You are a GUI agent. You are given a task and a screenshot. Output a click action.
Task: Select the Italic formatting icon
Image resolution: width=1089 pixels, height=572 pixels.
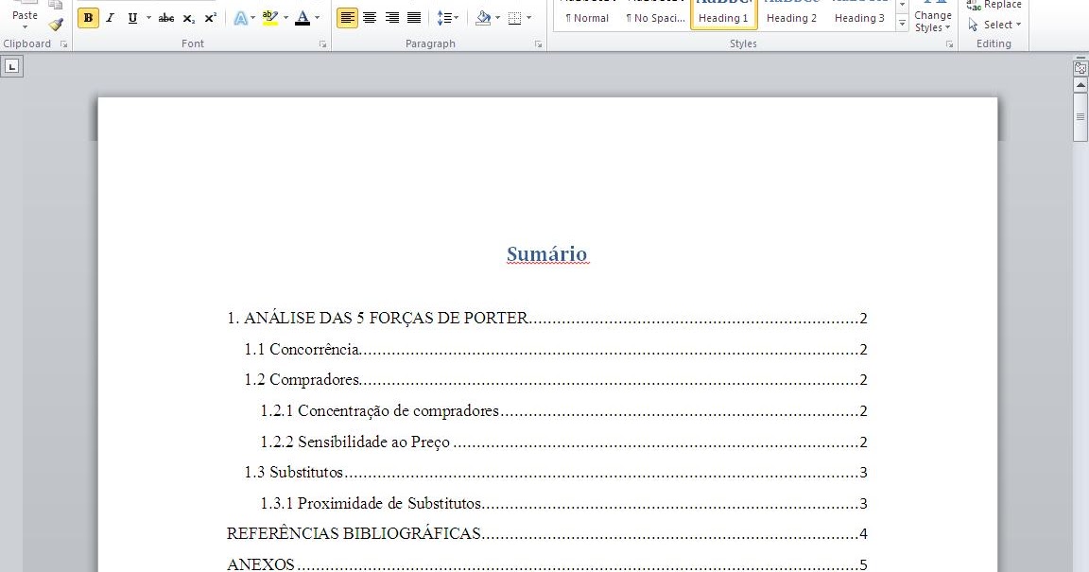pos(110,17)
